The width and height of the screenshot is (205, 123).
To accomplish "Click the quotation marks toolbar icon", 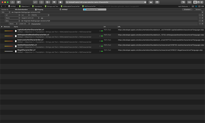I will (x=54, y=2).
